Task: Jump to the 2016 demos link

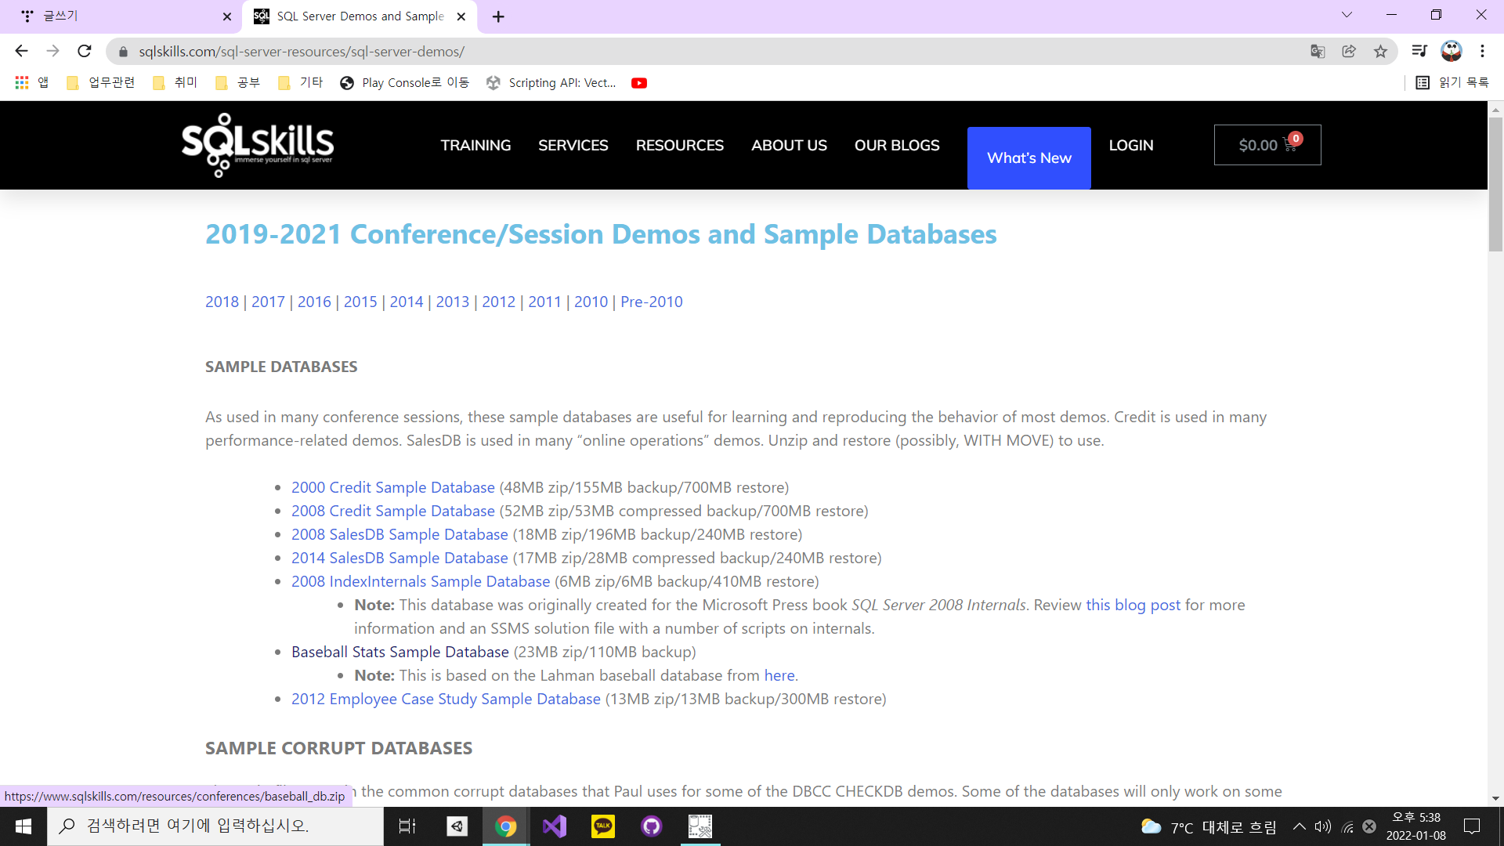Action: [x=314, y=302]
